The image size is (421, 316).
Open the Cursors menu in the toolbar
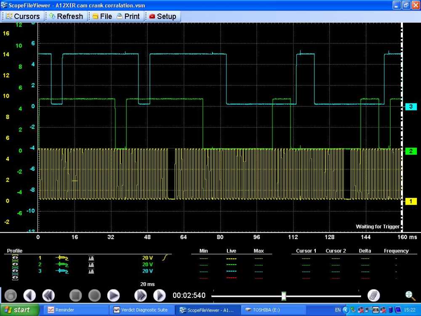(x=23, y=16)
